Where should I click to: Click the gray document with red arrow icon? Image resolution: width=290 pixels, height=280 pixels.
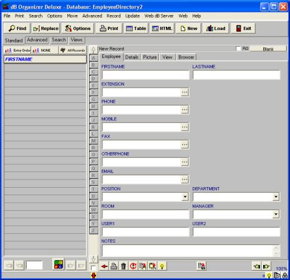143,266
